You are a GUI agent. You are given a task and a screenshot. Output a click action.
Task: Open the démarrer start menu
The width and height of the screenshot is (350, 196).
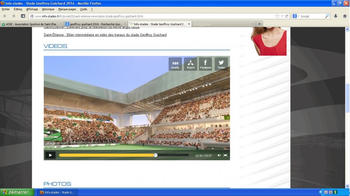pyautogui.click(x=17, y=192)
